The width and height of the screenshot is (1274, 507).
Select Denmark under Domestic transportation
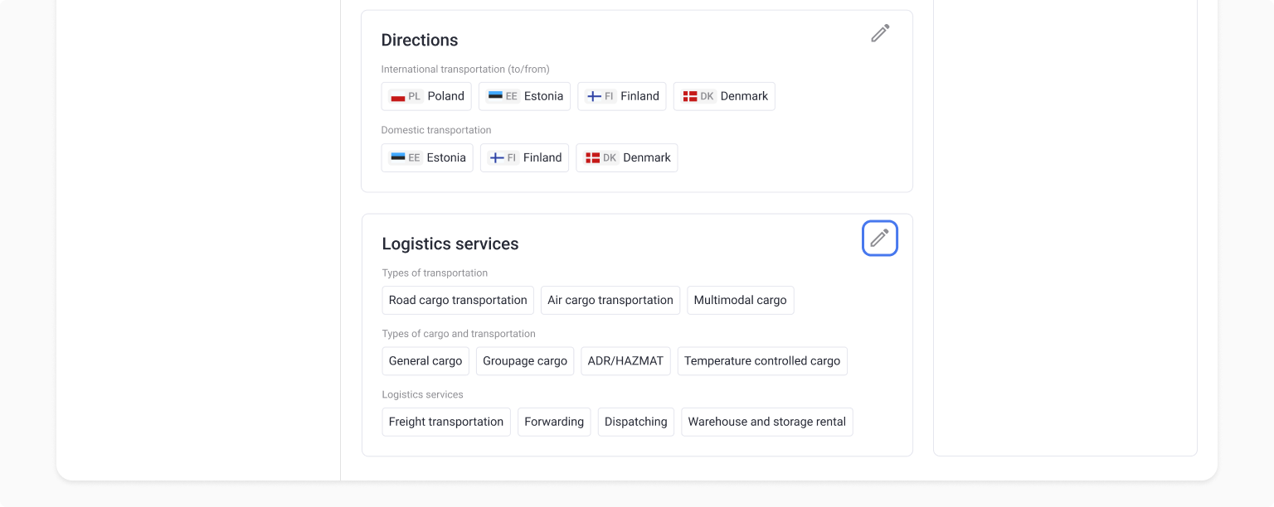pos(626,157)
